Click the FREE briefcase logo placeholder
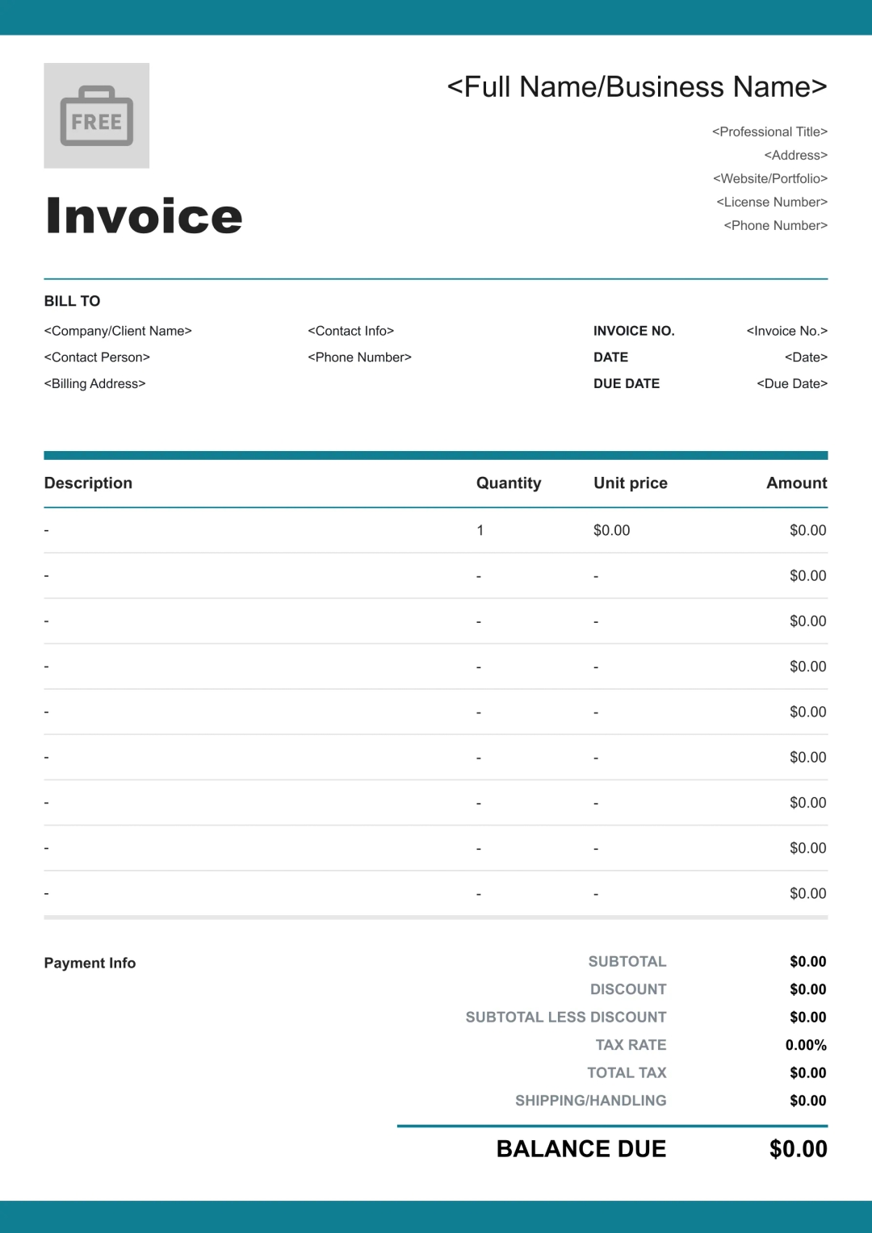The height and width of the screenshot is (1233, 872). tap(96, 115)
